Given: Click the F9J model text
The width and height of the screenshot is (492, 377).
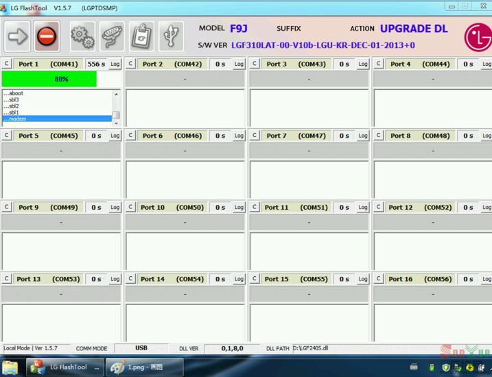Looking at the screenshot, I should pyautogui.click(x=239, y=29).
